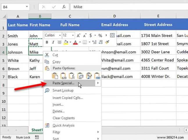Image resolution: width=188 pixels, height=140 pixels.
Task: Expand the Paste Special submenu arrow
Action: point(98,83)
